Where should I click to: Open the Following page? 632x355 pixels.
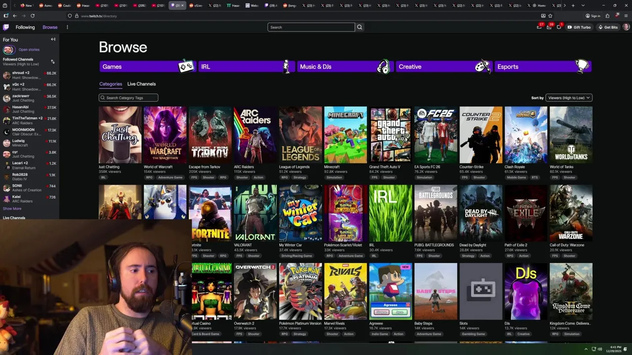coord(25,27)
